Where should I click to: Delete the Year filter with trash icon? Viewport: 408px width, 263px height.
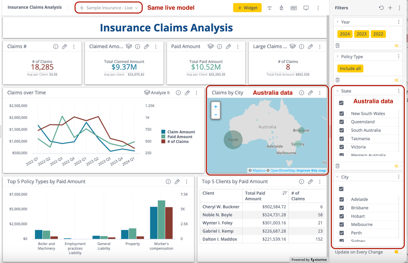click(338, 46)
